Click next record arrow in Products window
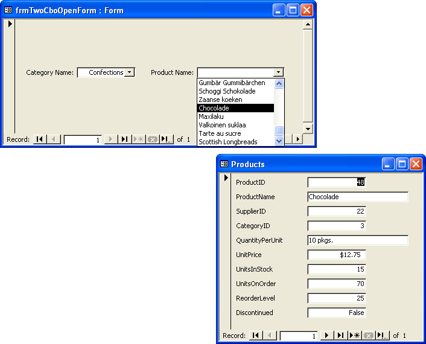Image resolution: width=426 pixels, height=344 pixels. pyautogui.click(x=327, y=336)
